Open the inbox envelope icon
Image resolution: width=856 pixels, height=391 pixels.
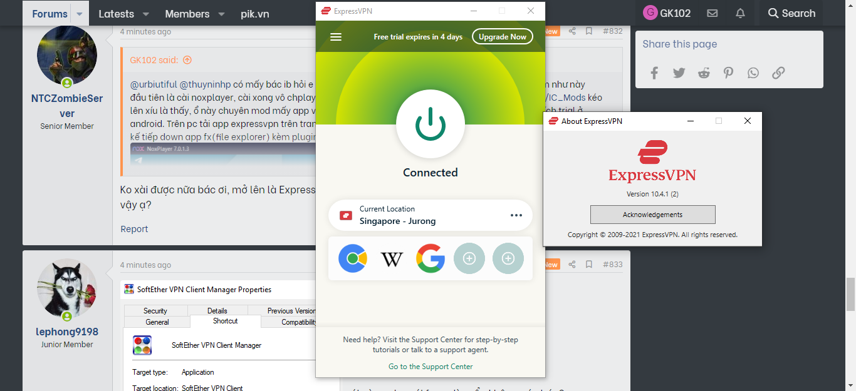click(x=712, y=13)
